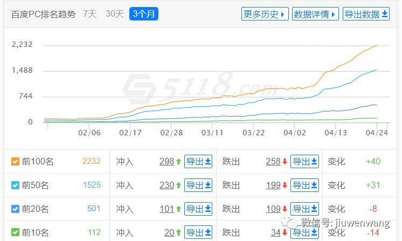Open 数据详情 details
Viewport: 402px width, 241px height.
tap(315, 14)
